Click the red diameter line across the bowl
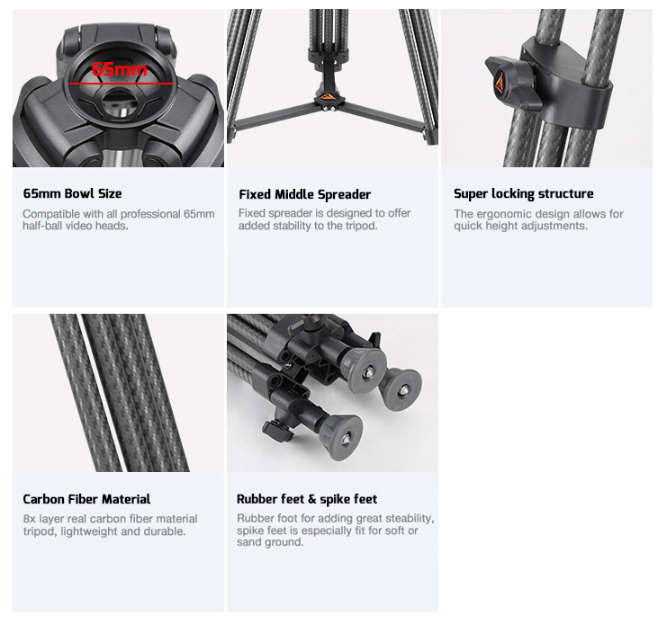Viewport: 667px width, 624px height. tap(121, 84)
